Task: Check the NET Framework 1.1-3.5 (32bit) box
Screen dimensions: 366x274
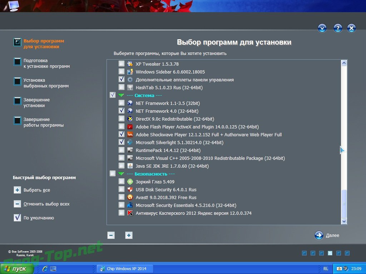Action: (122, 103)
